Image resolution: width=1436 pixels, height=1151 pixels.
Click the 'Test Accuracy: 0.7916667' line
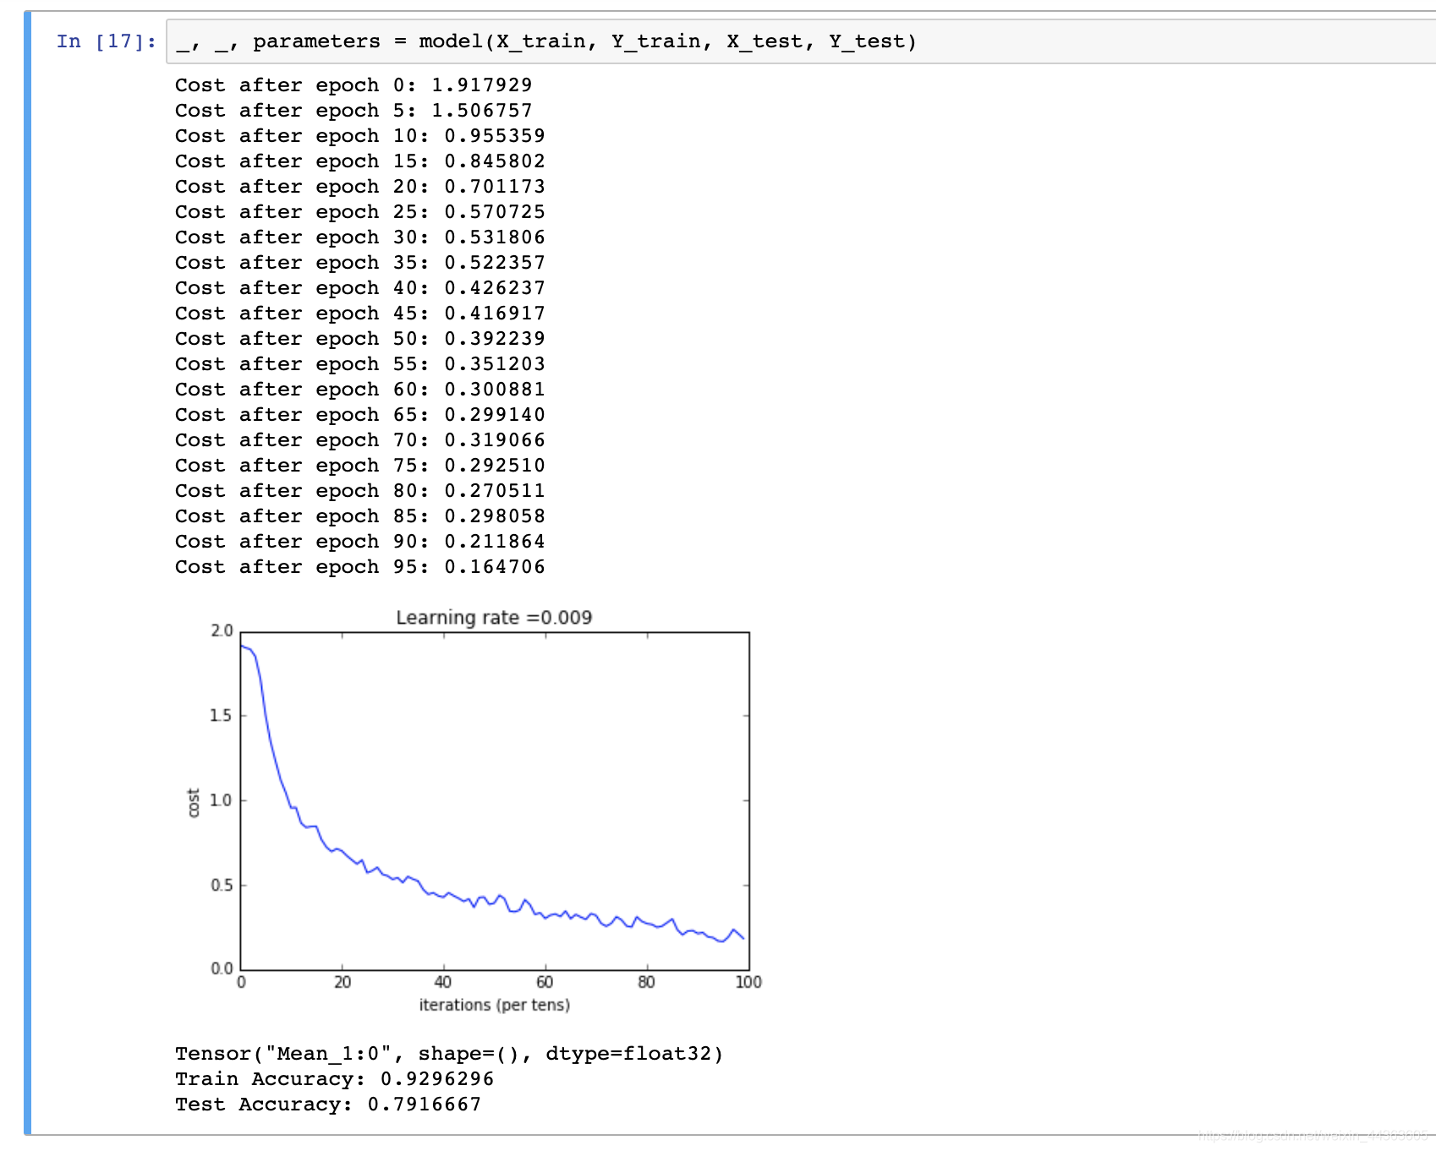pyautogui.click(x=328, y=1105)
